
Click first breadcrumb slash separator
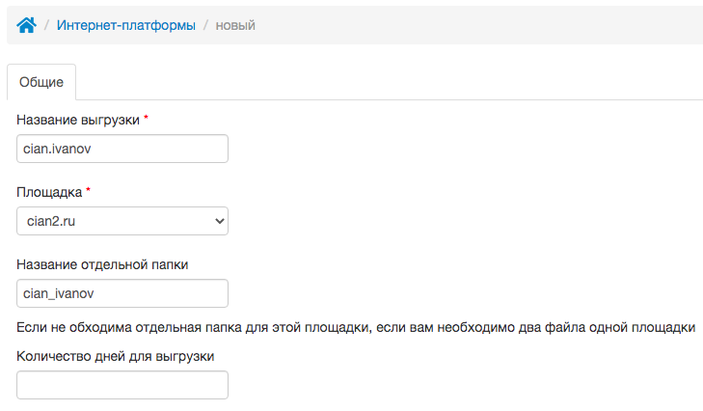tap(46, 25)
